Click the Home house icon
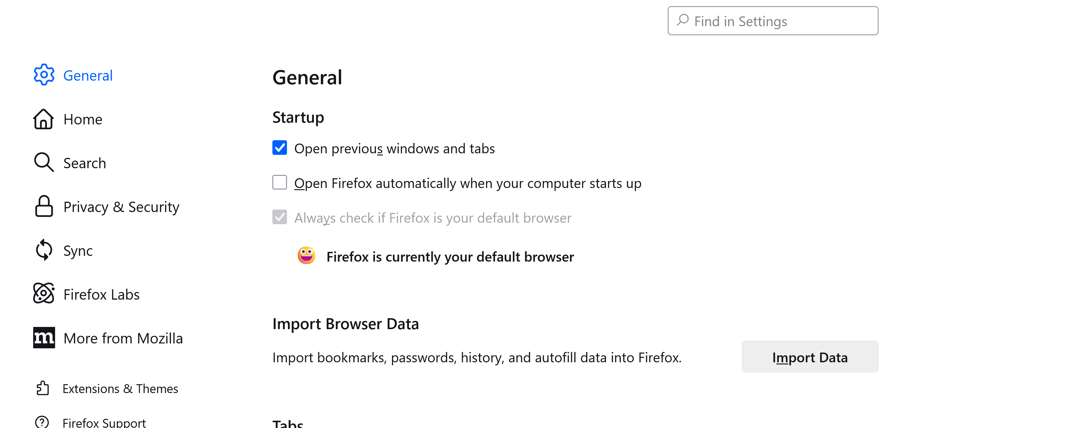Image resolution: width=1081 pixels, height=428 pixels. point(44,119)
